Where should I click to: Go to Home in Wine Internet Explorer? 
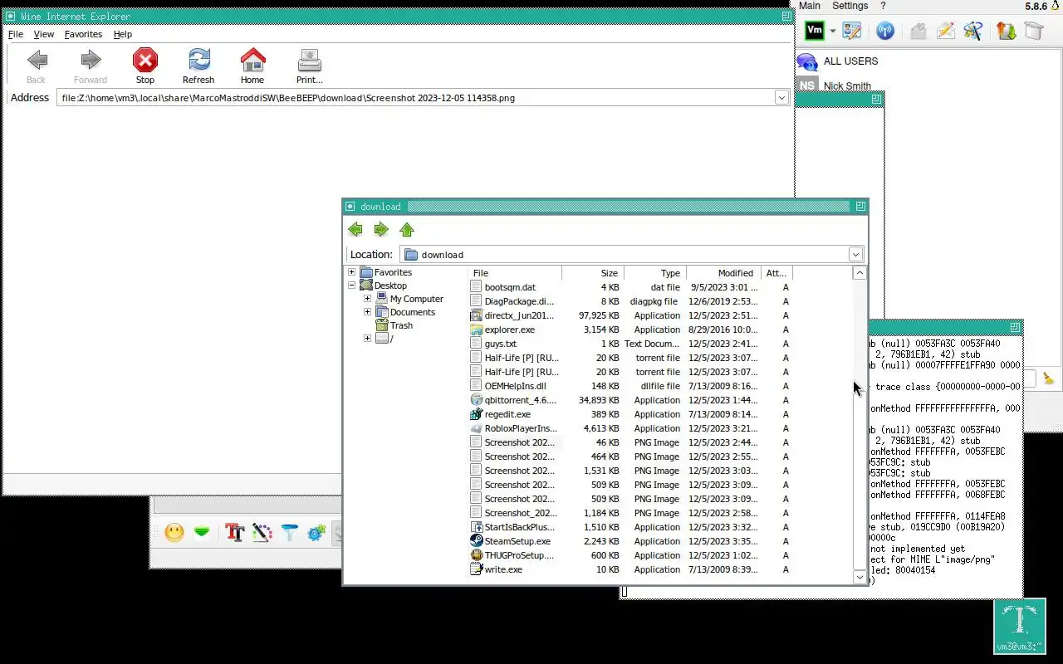252,66
